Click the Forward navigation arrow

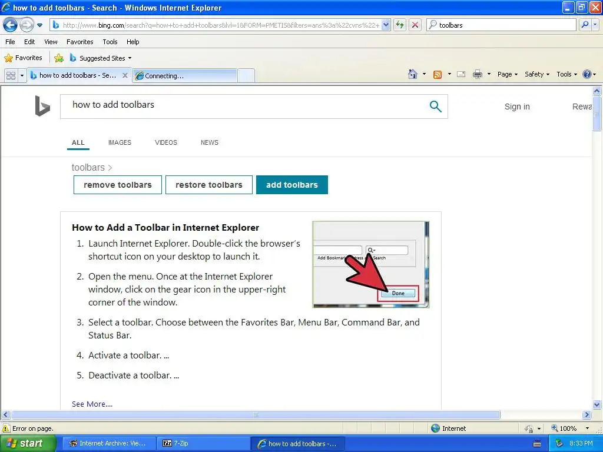pyautogui.click(x=26, y=25)
